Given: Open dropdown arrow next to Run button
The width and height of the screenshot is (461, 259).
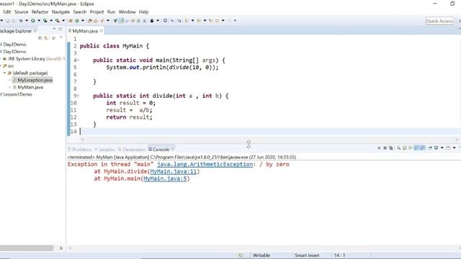Looking at the screenshot, I should click(39, 21).
